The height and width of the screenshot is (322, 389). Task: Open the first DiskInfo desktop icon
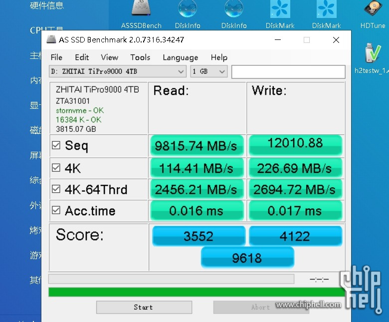click(x=188, y=14)
